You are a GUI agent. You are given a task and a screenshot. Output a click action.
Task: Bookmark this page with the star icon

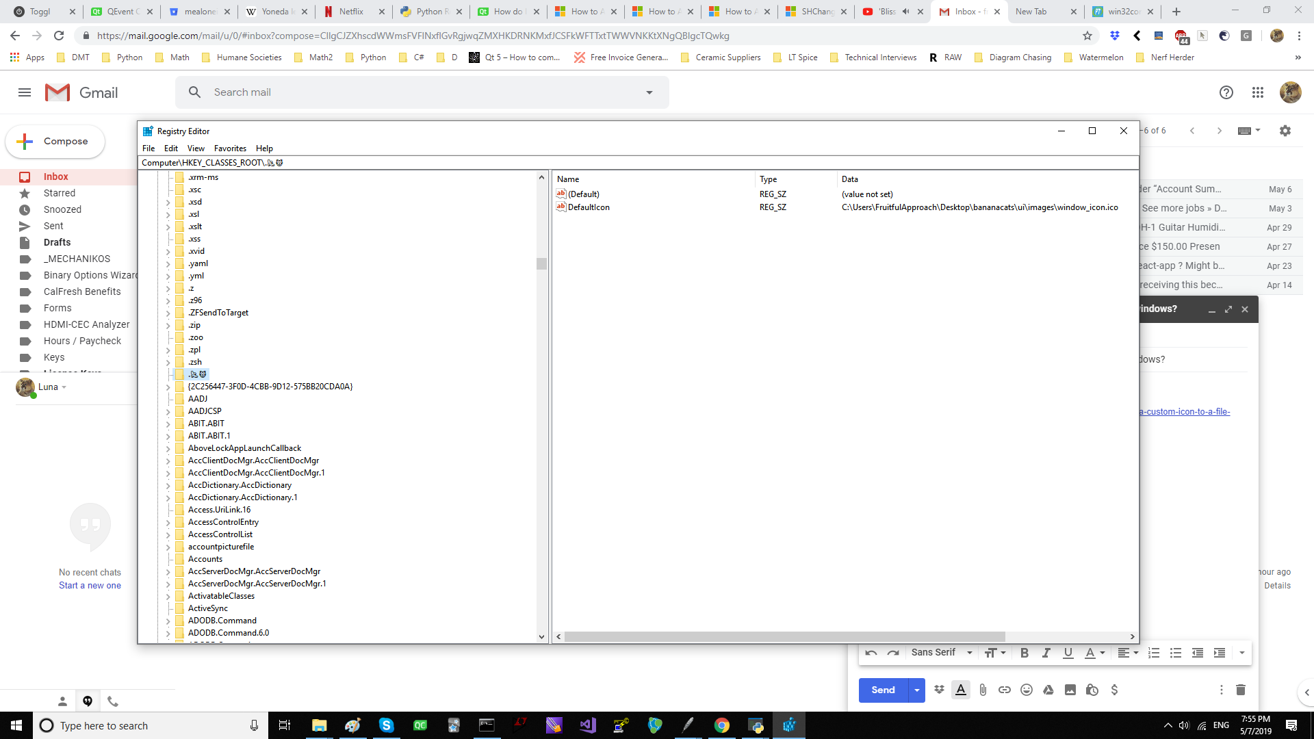coord(1087,36)
